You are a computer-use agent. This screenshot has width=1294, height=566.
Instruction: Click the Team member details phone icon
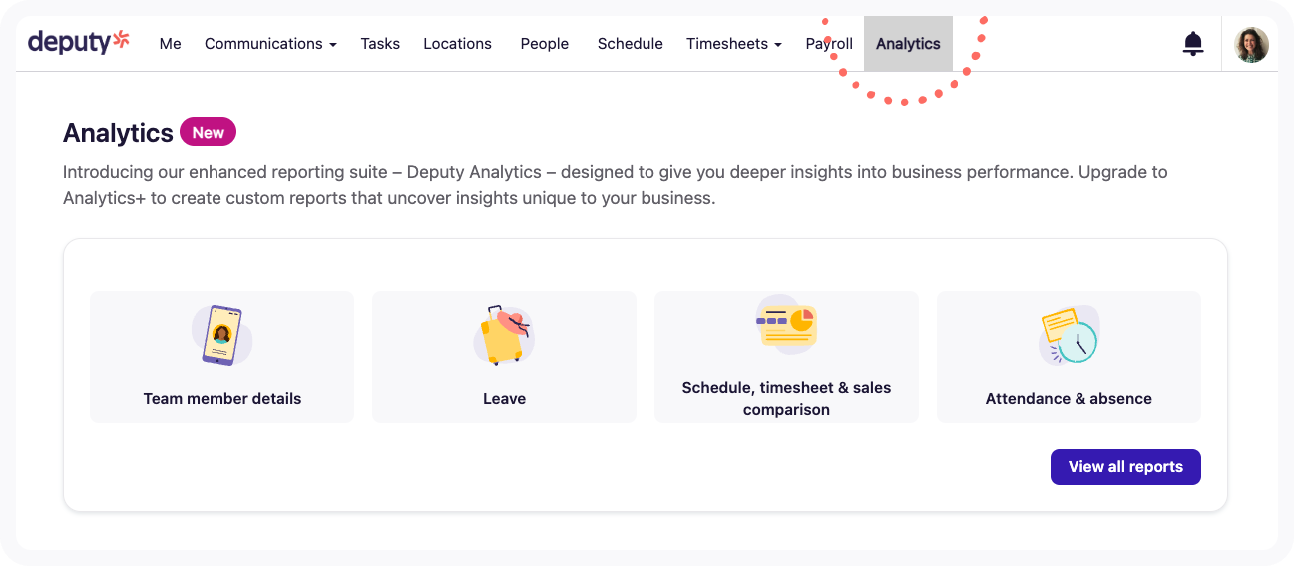(x=221, y=336)
